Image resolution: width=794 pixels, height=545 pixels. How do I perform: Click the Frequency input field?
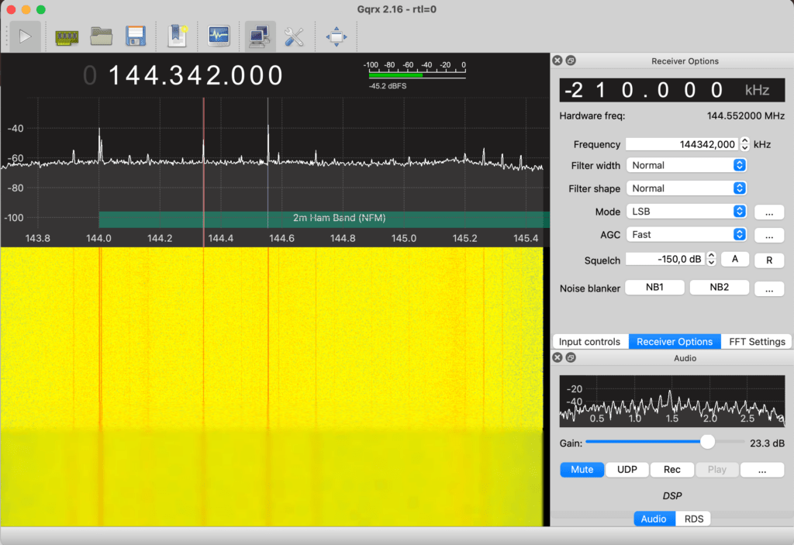[x=682, y=144]
